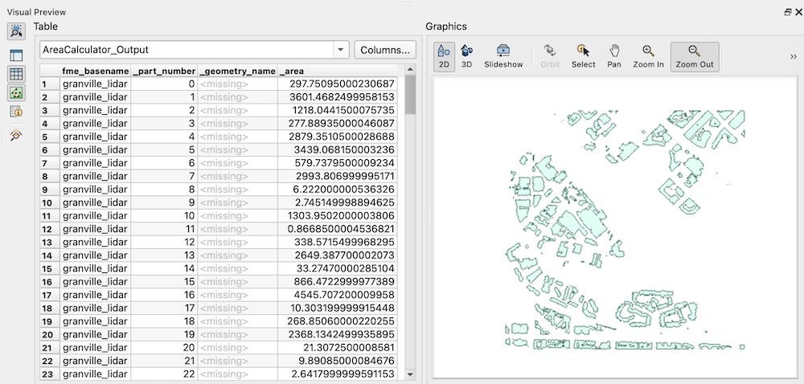Click the table scrollbar up arrow
Screen dimensions: 804x384
[x=410, y=70]
